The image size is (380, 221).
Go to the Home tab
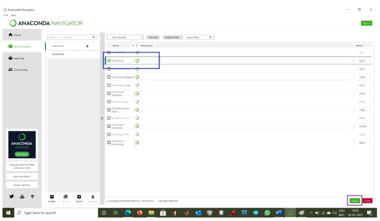click(22, 35)
